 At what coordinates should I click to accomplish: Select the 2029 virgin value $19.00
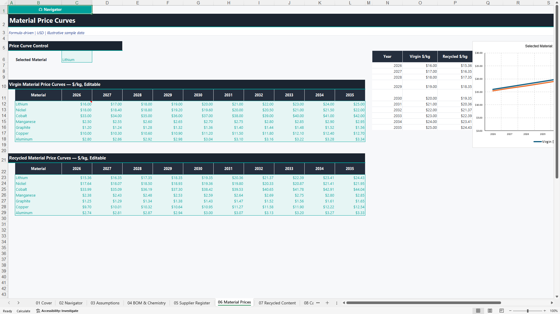420,86
